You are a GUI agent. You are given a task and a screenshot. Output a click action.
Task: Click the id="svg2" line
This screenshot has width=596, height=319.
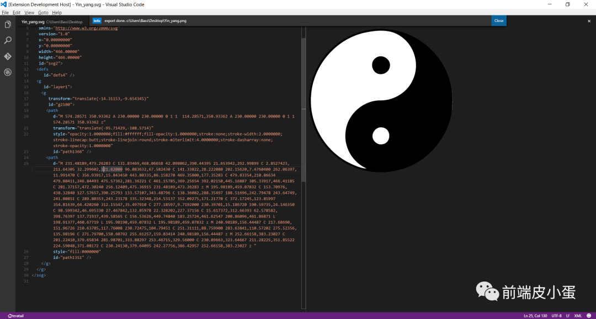click(x=51, y=63)
